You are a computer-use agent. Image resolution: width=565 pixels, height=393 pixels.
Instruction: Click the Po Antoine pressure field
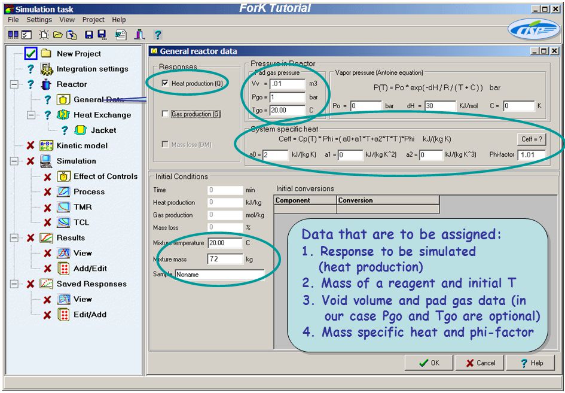point(366,106)
